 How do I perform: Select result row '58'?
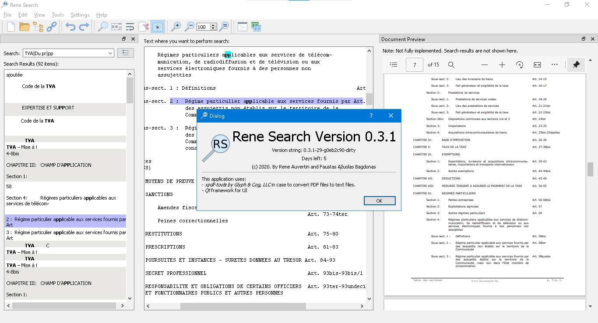pos(65,186)
